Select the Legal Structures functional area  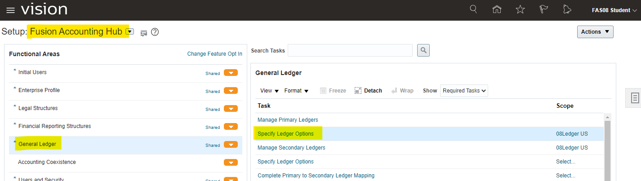tap(38, 108)
